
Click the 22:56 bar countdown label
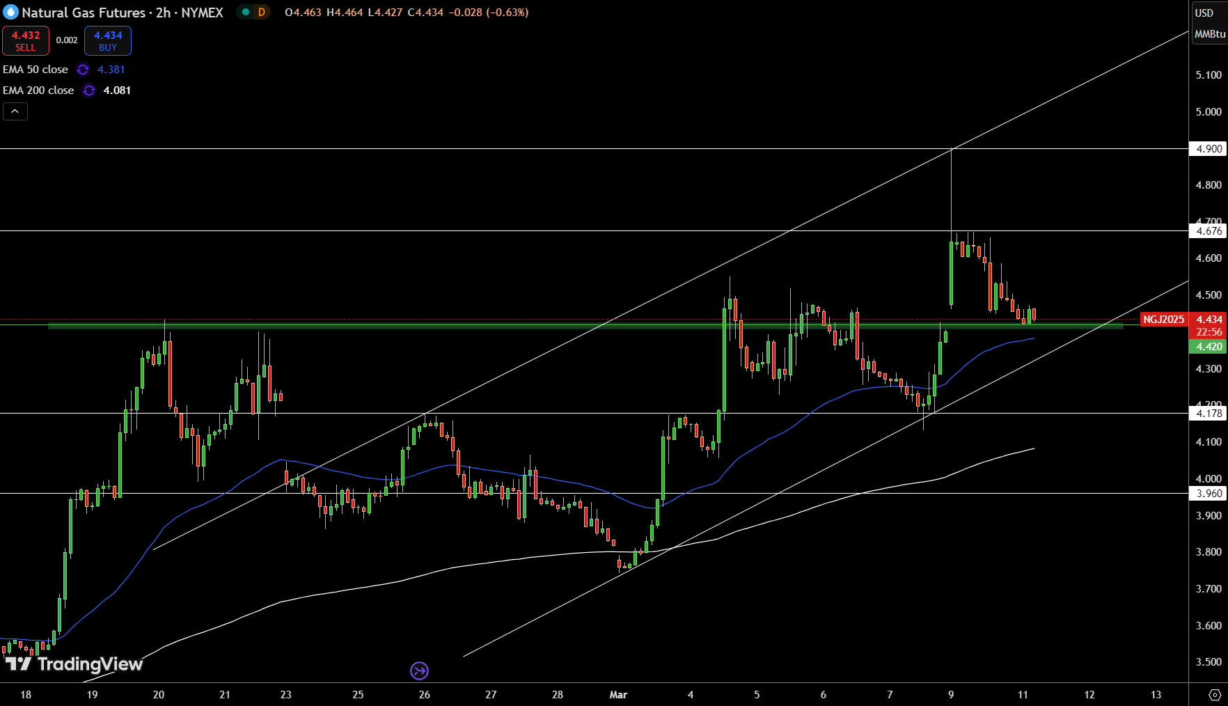pos(1209,332)
